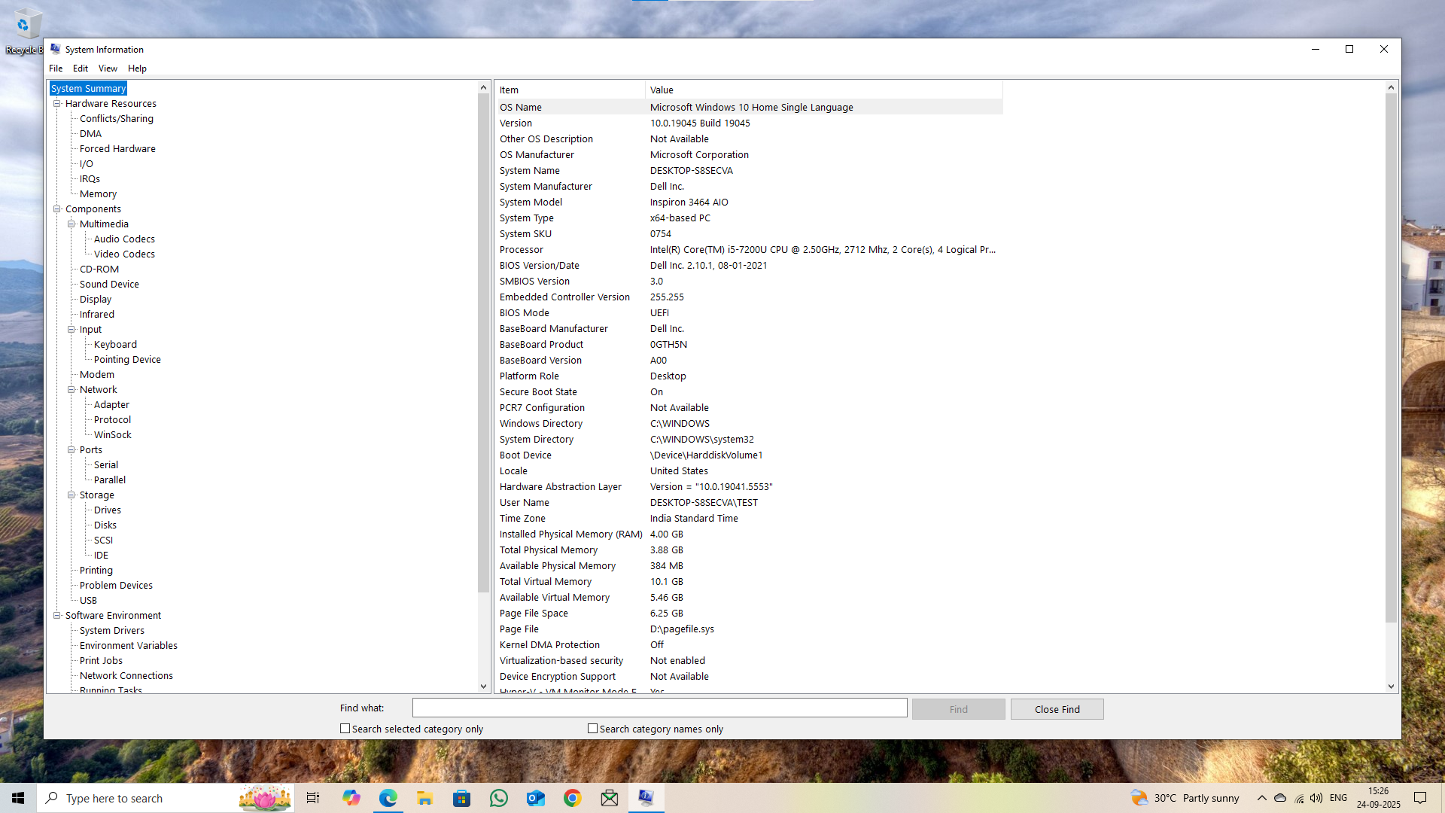This screenshot has width=1445, height=813.
Task: Collapse the Software Environment branch
Action: 57,615
